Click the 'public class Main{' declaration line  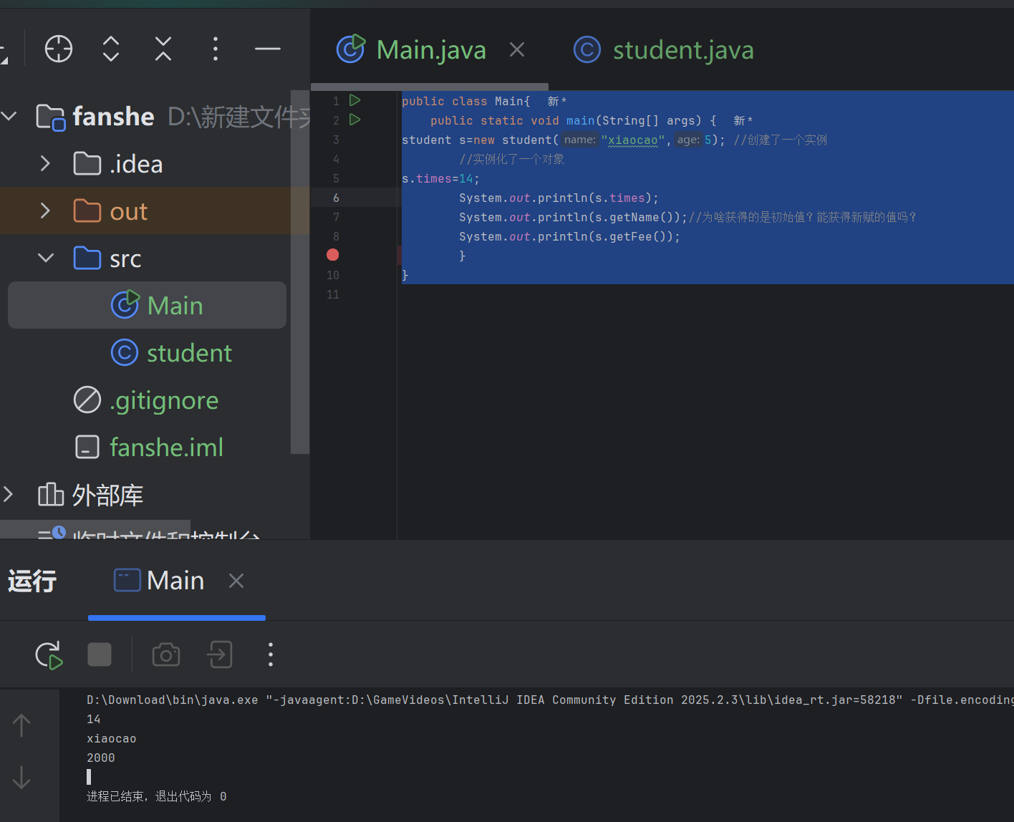pyautogui.click(x=466, y=101)
